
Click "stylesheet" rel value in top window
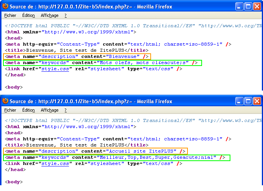[x=106, y=69]
